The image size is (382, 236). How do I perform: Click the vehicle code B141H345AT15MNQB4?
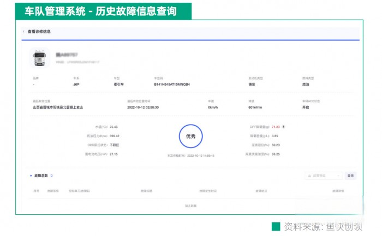[172, 85]
